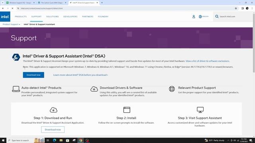Open the PRODUCTS menu
Viewport: 255px width, 143px height.
tap(21, 17)
